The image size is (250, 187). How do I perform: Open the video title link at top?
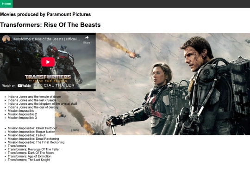pyautogui.click(x=46, y=39)
